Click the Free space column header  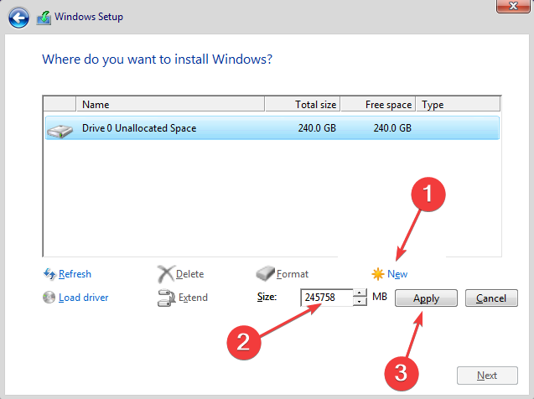coord(378,104)
